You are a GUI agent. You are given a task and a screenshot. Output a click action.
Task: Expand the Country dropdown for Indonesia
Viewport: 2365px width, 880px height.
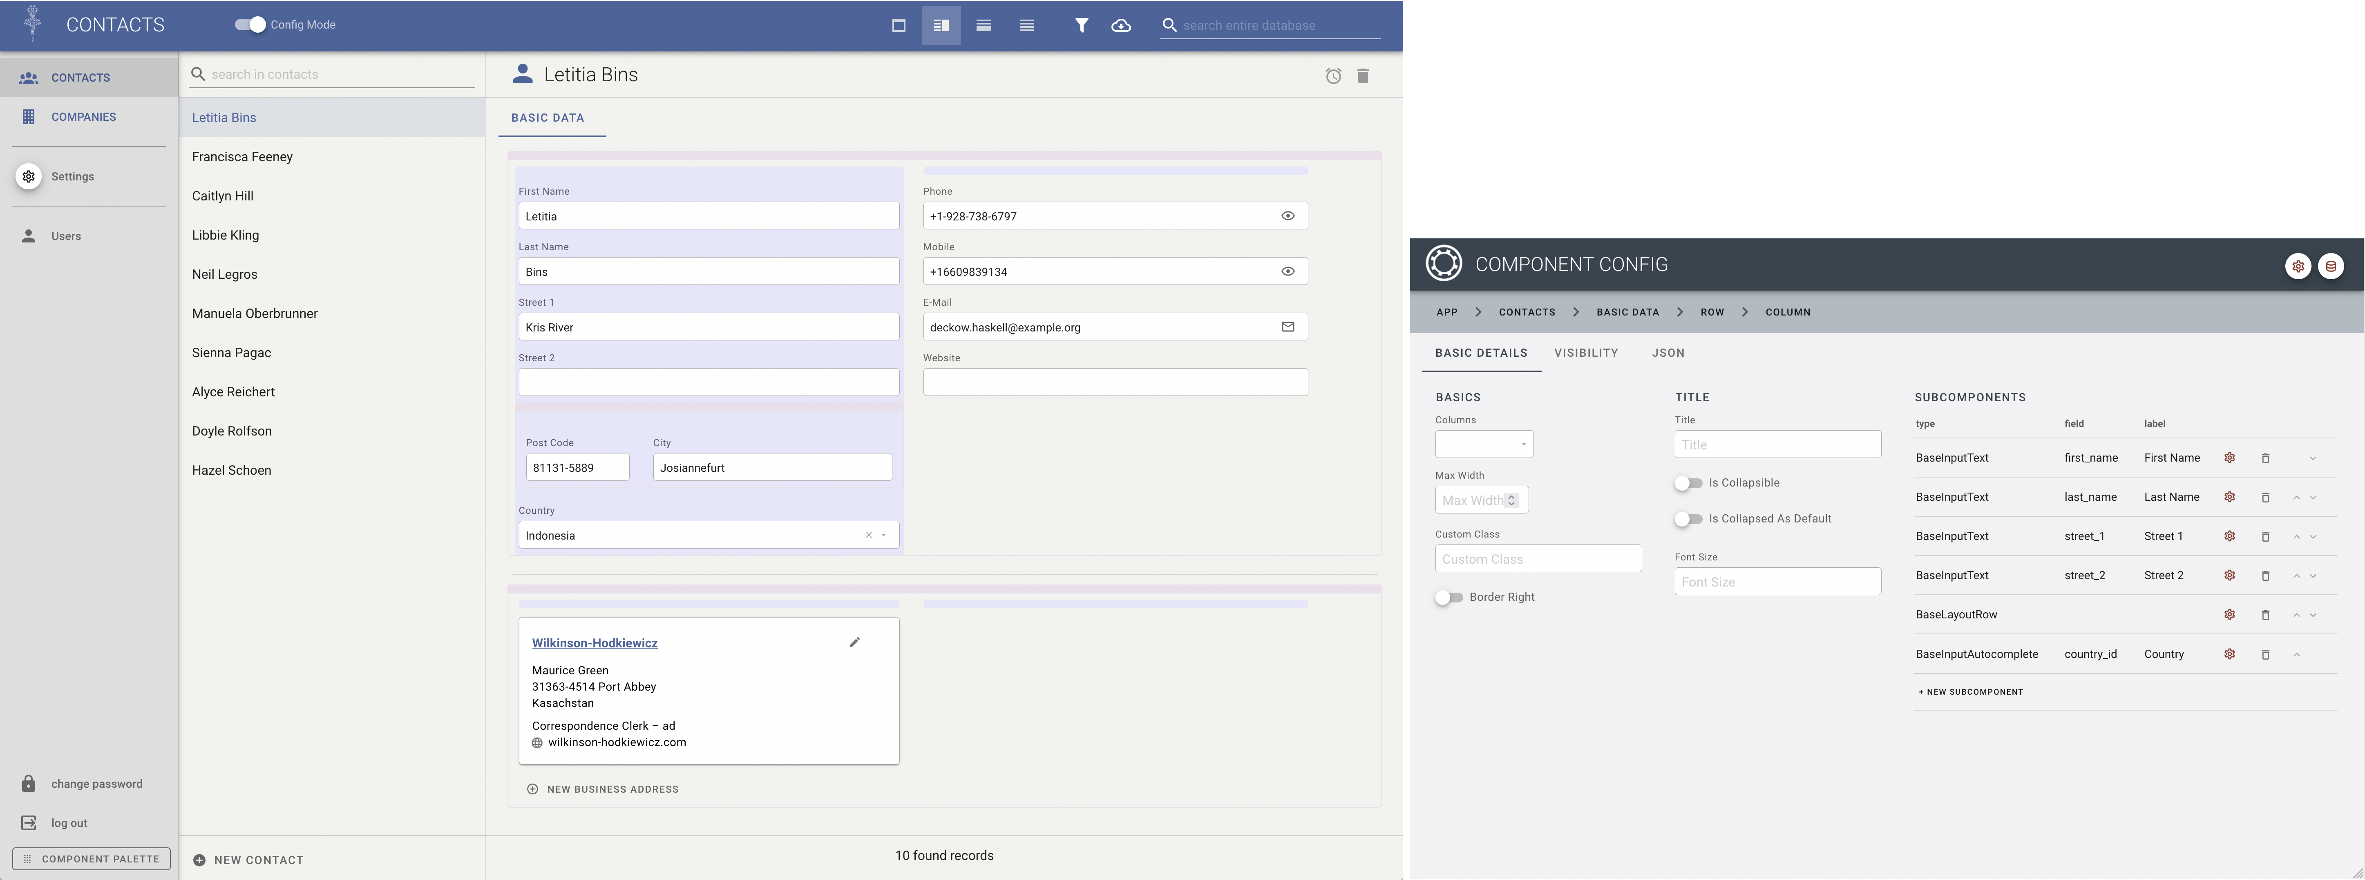click(884, 536)
